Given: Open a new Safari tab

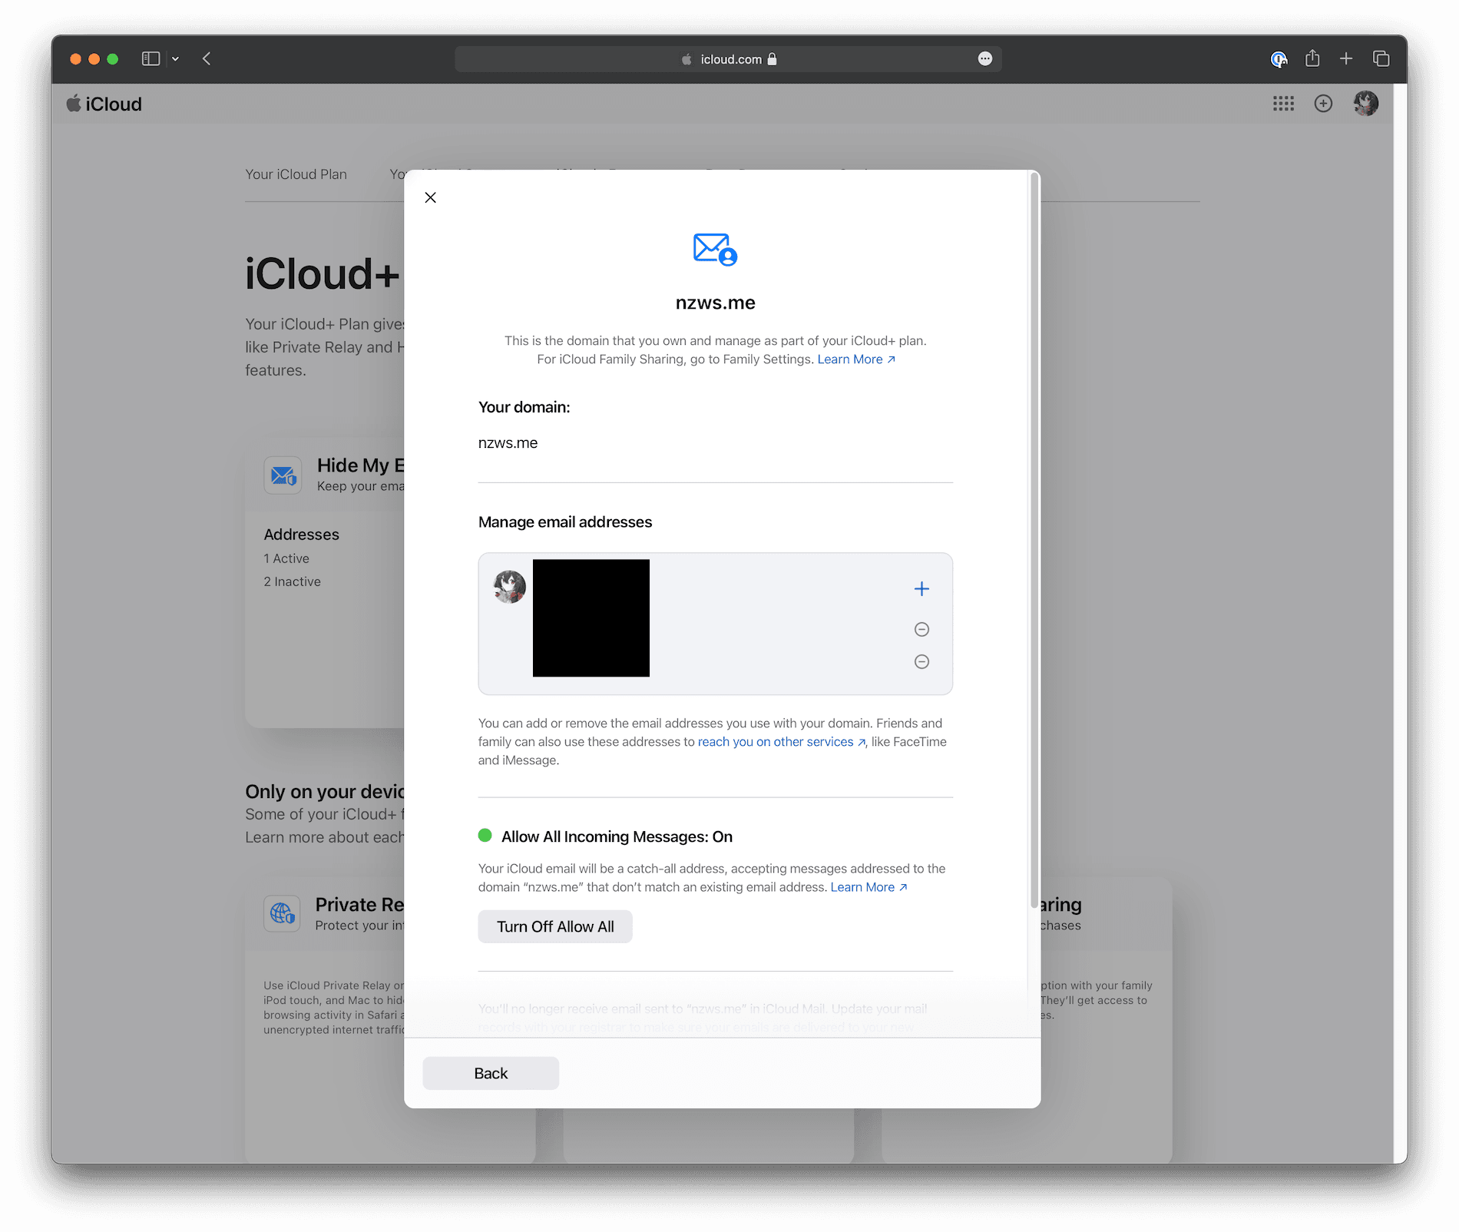Looking at the screenshot, I should pos(1346,58).
